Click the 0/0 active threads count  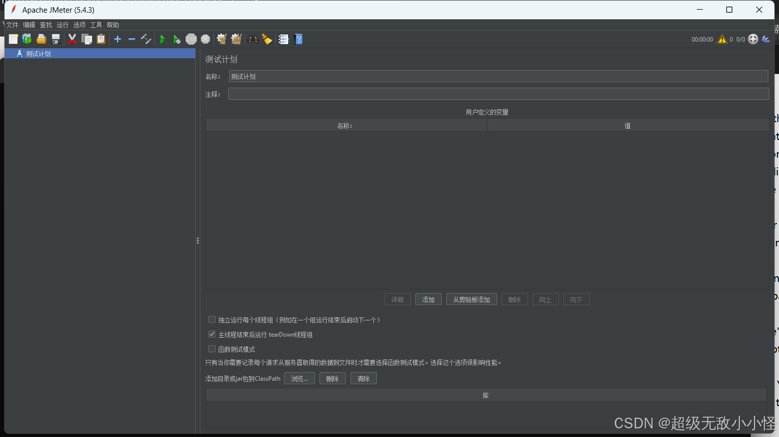(x=740, y=40)
